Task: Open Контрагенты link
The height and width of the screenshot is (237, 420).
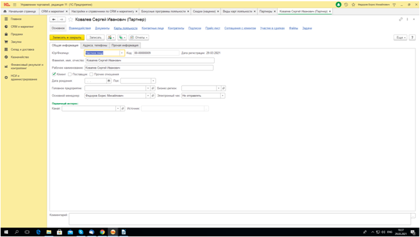Action: point(176,28)
